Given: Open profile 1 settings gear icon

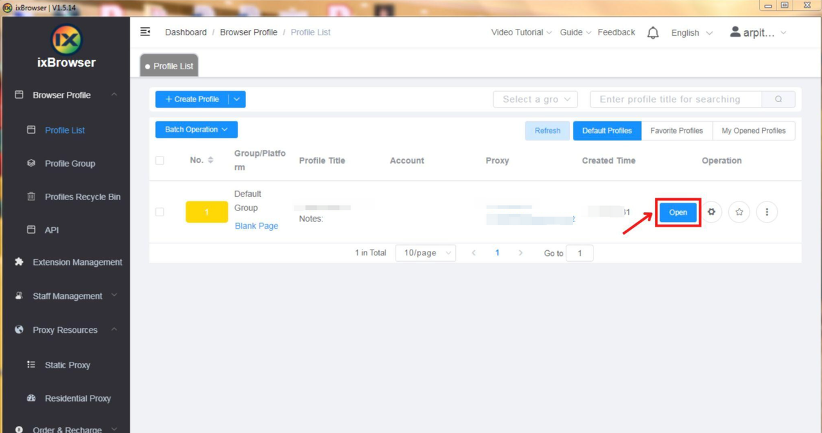Looking at the screenshot, I should (x=712, y=212).
